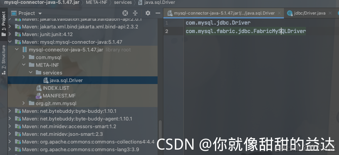339x155 pixels.
Task: Click the class icon in jdbc/Driver.java tab
Action: (x=289, y=13)
